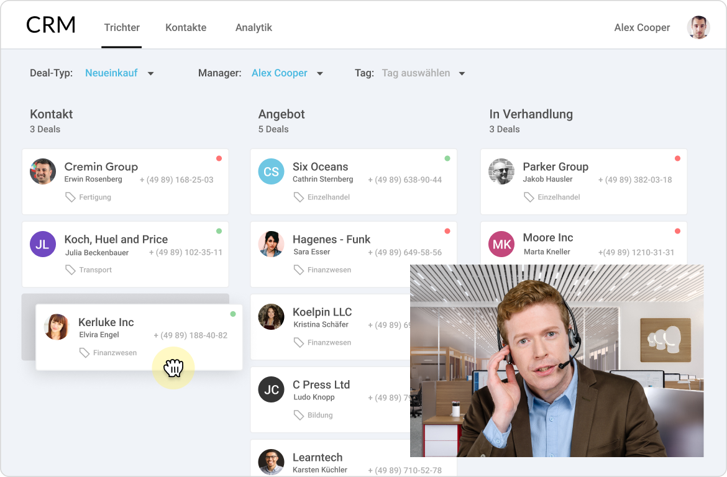The height and width of the screenshot is (477, 727).
Task: Open Alex Cooper's profile avatar
Action: click(698, 27)
